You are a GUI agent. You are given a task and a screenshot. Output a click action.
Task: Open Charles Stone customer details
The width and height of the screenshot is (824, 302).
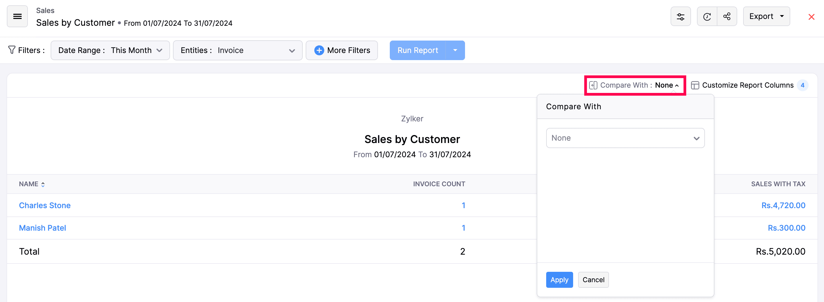click(x=44, y=205)
